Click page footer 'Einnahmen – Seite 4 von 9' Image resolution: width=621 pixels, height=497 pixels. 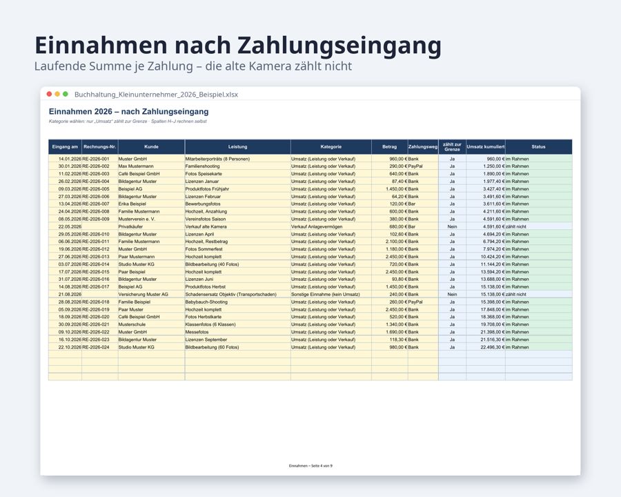pos(310,466)
